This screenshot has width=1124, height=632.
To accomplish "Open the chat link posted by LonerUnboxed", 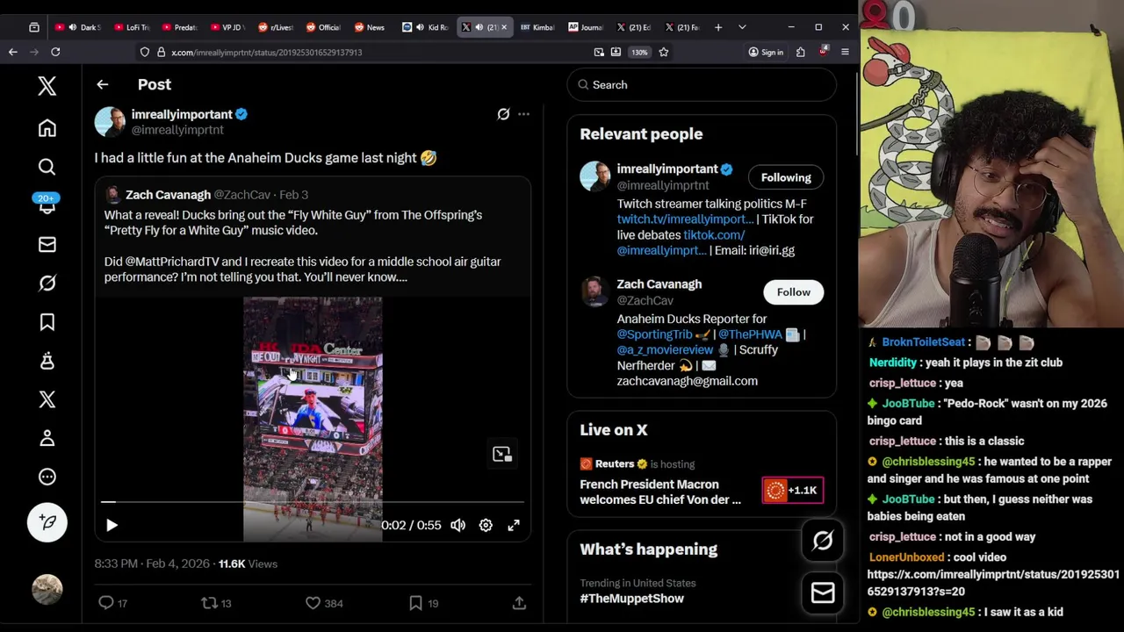I will pyautogui.click(x=992, y=583).
